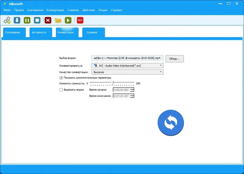This screenshot has width=244, height=174.
Task: Click the video file path field
Action: (127, 58)
